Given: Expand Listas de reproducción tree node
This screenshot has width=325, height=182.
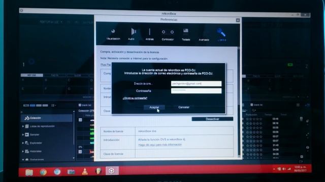Looking at the screenshot, I should (x=23, y=126).
